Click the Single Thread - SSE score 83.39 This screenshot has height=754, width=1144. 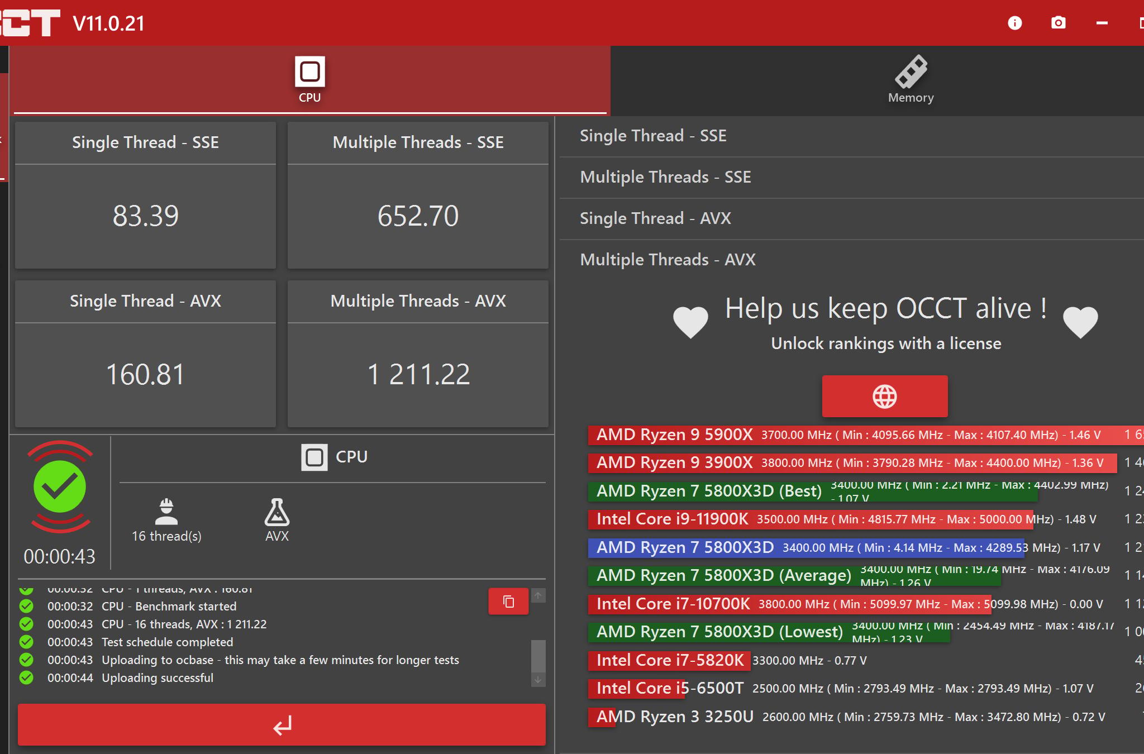tap(146, 216)
